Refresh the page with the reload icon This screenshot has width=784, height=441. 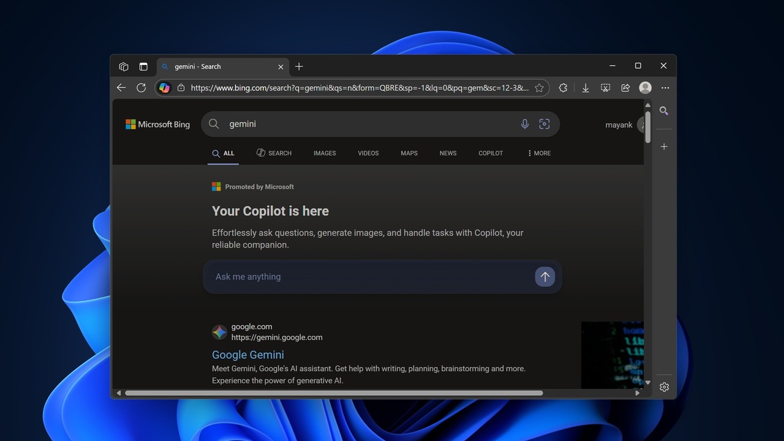pos(141,88)
